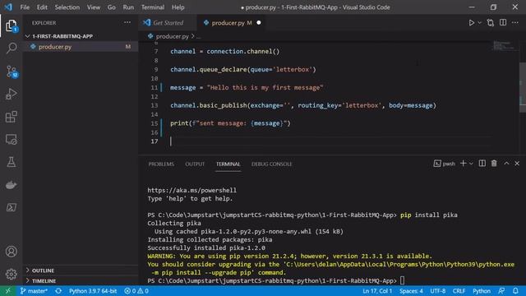The width and height of the screenshot is (526, 296).
Task: Open Remote Explorer view
Action: (11, 139)
